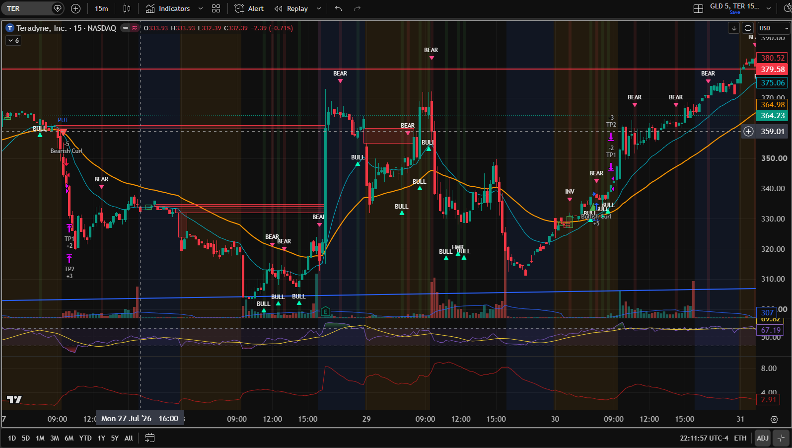Open the candlestick chart style menu
Viewport: 792px width, 448px height.
coord(127,8)
